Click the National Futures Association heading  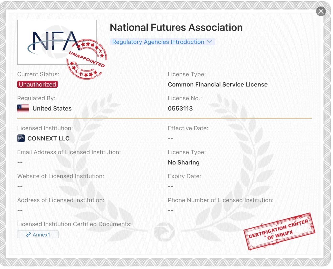pyautogui.click(x=176, y=28)
